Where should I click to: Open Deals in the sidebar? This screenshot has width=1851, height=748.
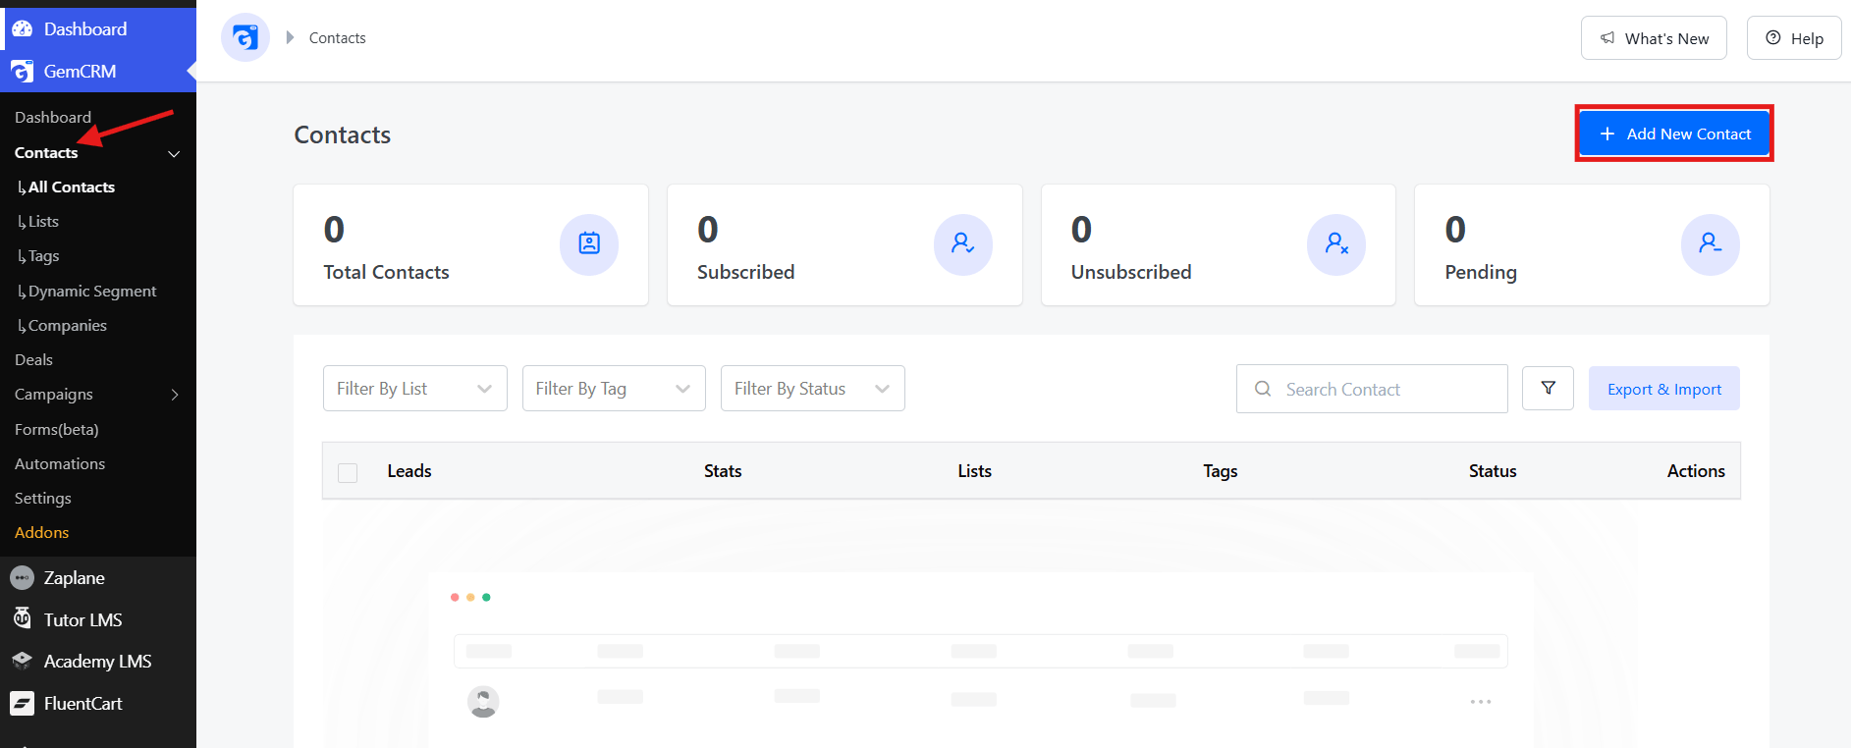coord(33,360)
